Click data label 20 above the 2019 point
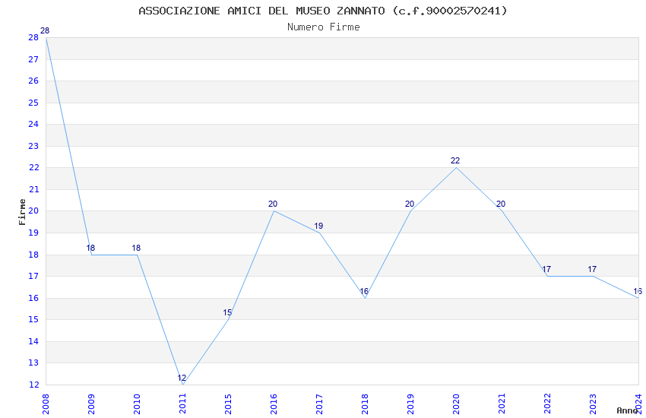The image size is (646, 418). (x=410, y=204)
